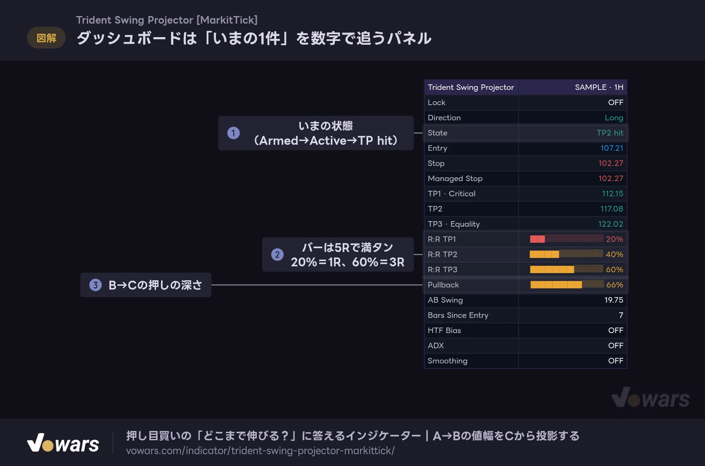Click the 40% label in R:R TP2

click(614, 255)
